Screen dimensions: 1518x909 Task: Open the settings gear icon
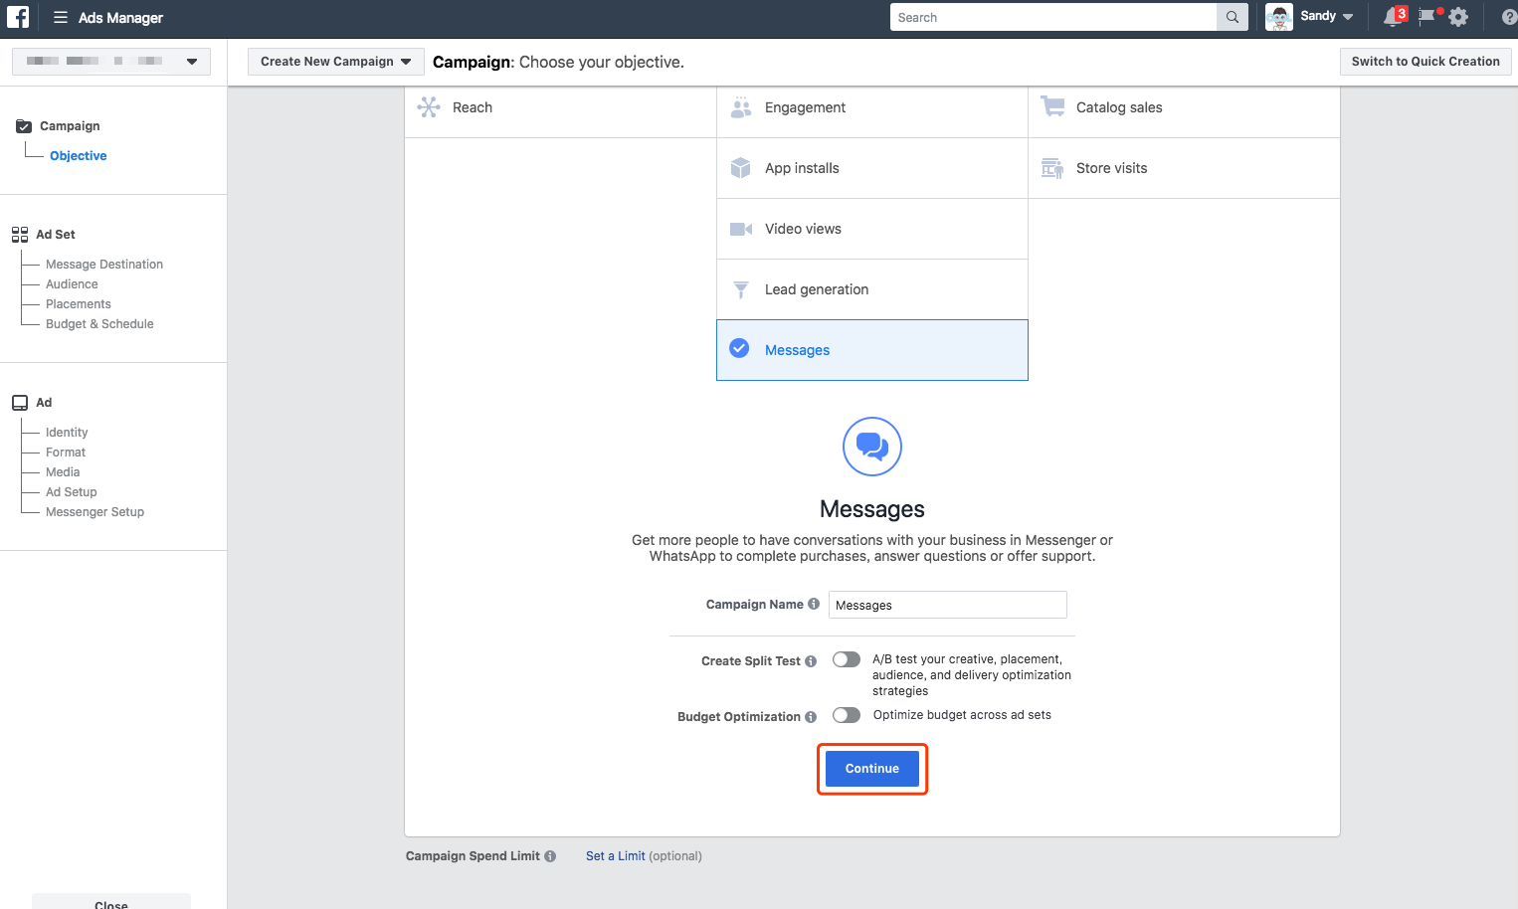pyautogui.click(x=1458, y=17)
